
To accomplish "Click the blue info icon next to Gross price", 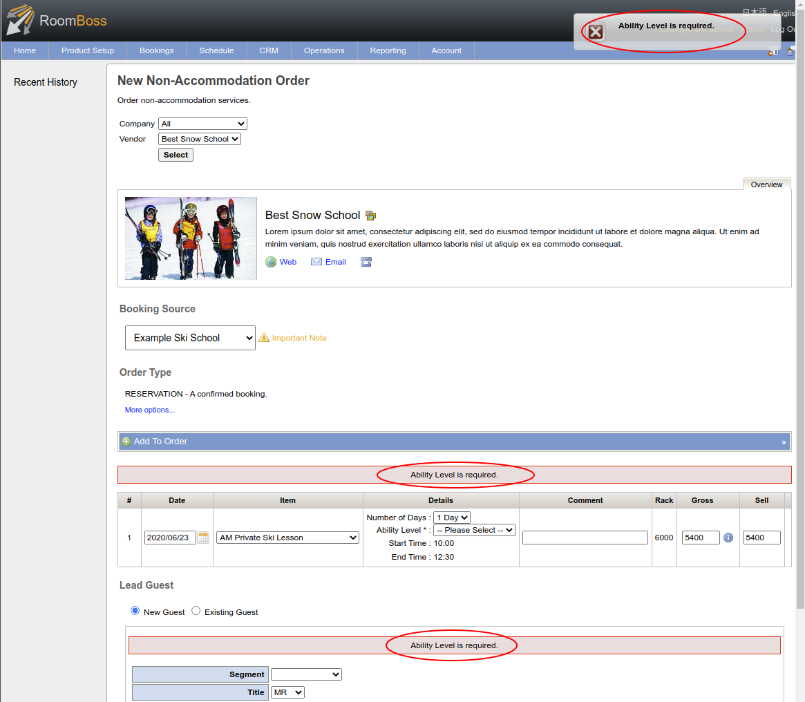I will [x=728, y=538].
